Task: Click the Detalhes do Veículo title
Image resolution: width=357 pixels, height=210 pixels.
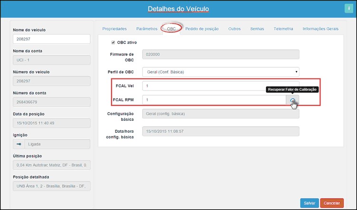Action: click(x=178, y=9)
